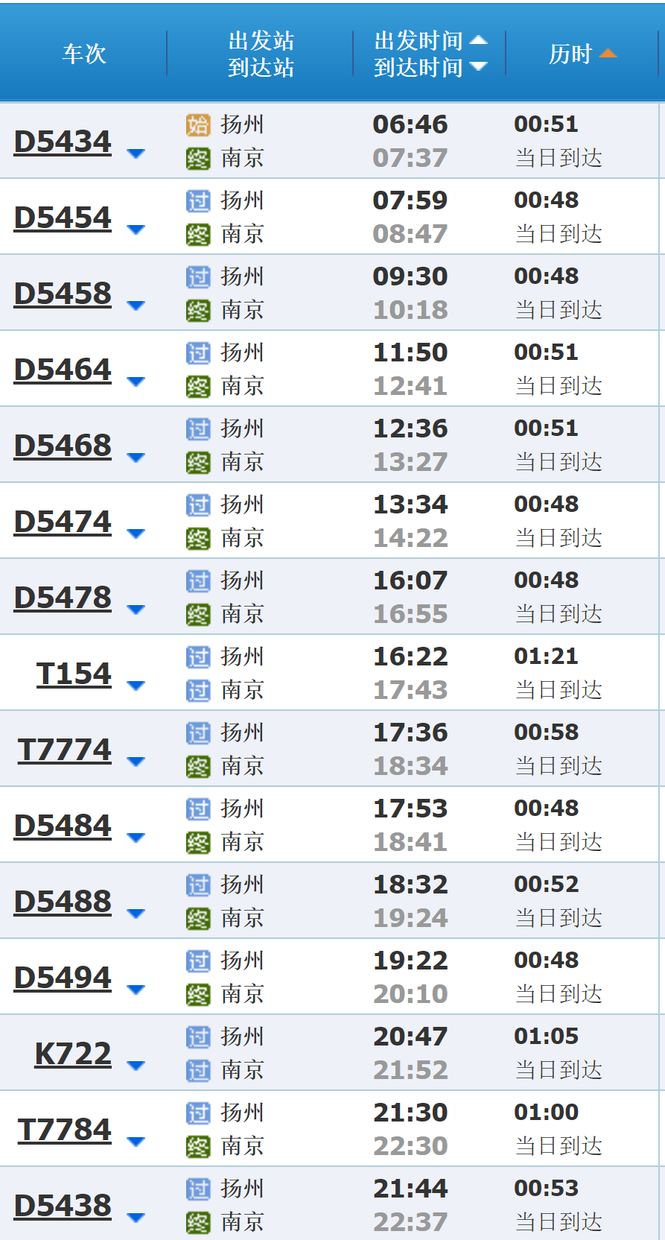Screen dimensions: 665x1240
Task: Click the blue pass-through icon beside D5468's 扬州
Action: click(197, 428)
